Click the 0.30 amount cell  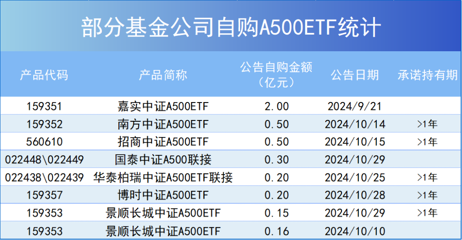tap(276, 160)
